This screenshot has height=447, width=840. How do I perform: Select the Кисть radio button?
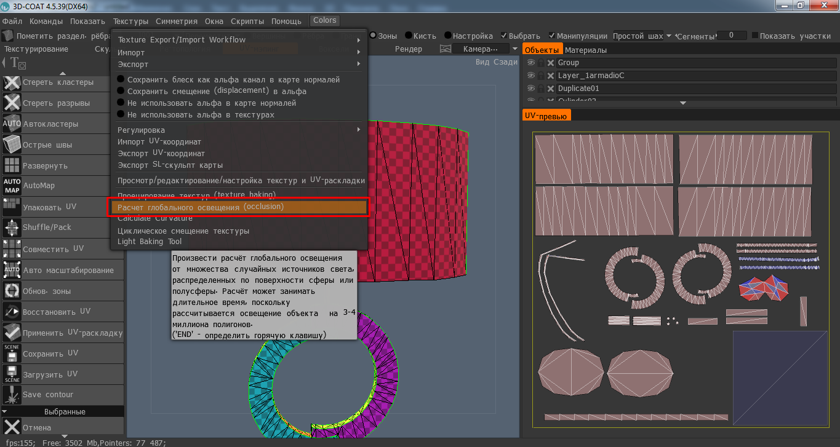pos(408,36)
